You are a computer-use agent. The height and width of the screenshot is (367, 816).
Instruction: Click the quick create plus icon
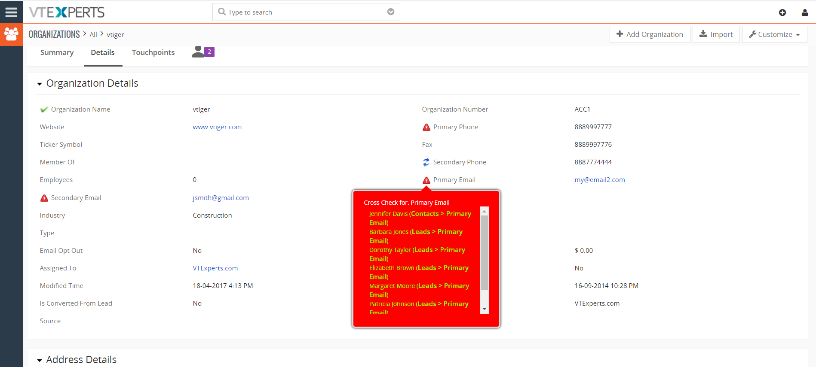(782, 12)
